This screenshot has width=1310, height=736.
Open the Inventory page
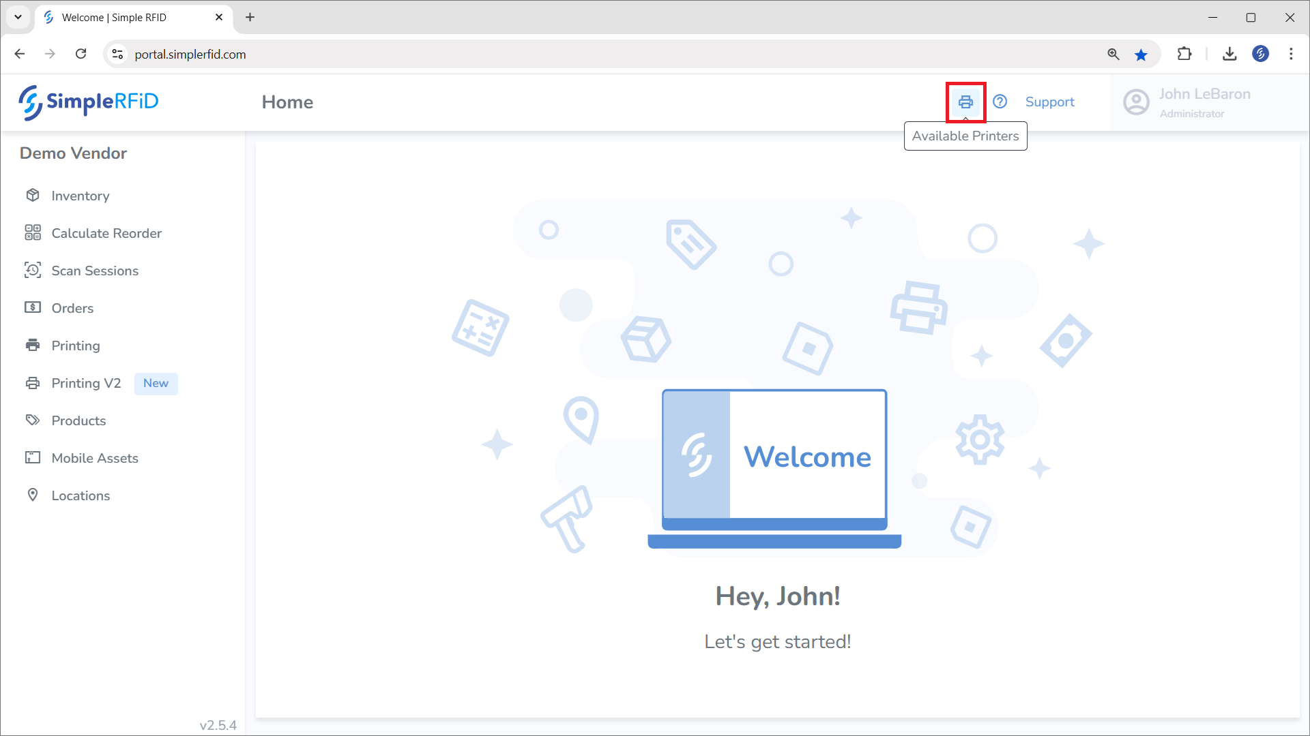[80, 196]
